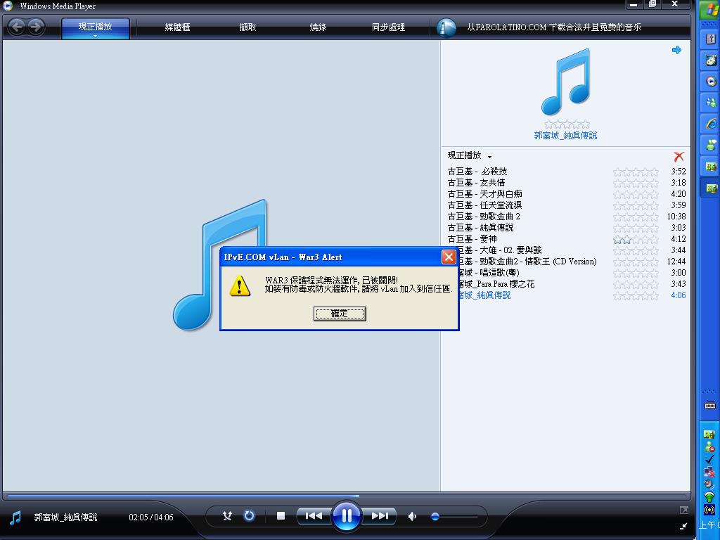Image resolution: width=720 pixels, height=540 pixels.
Task: Rate the album using the stars under the artwork
Action: (x=567, y=124)
